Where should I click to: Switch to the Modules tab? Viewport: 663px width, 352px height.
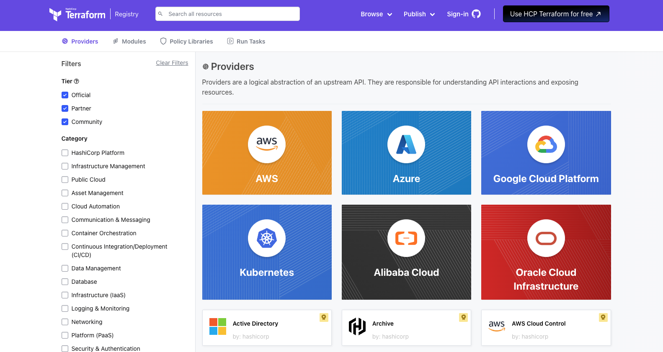pos(129,41)
